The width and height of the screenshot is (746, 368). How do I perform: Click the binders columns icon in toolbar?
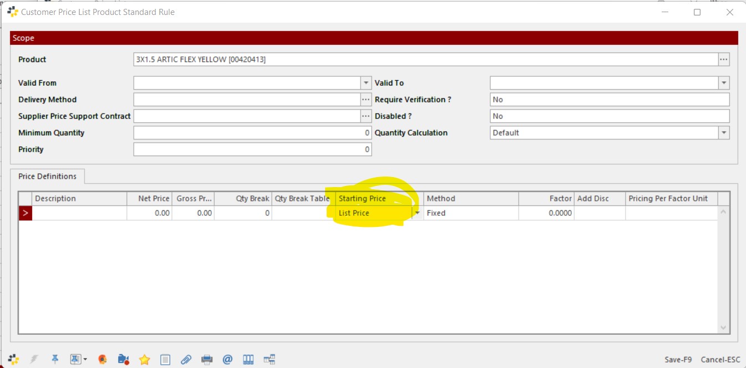[248, 360]
